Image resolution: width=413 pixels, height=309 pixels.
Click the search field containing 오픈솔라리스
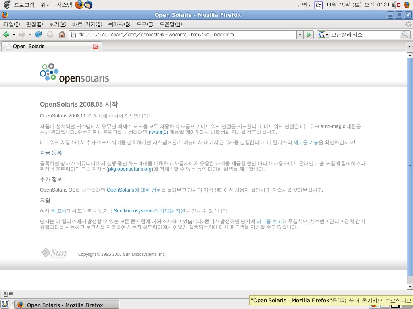pyautogui.click(x=365, y=35)
